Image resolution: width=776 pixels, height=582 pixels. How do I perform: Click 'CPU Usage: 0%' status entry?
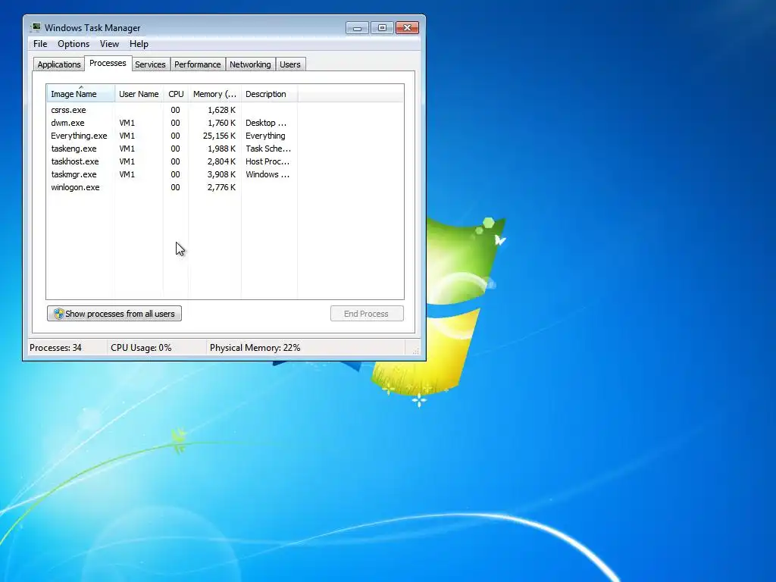tap(141, 347)
